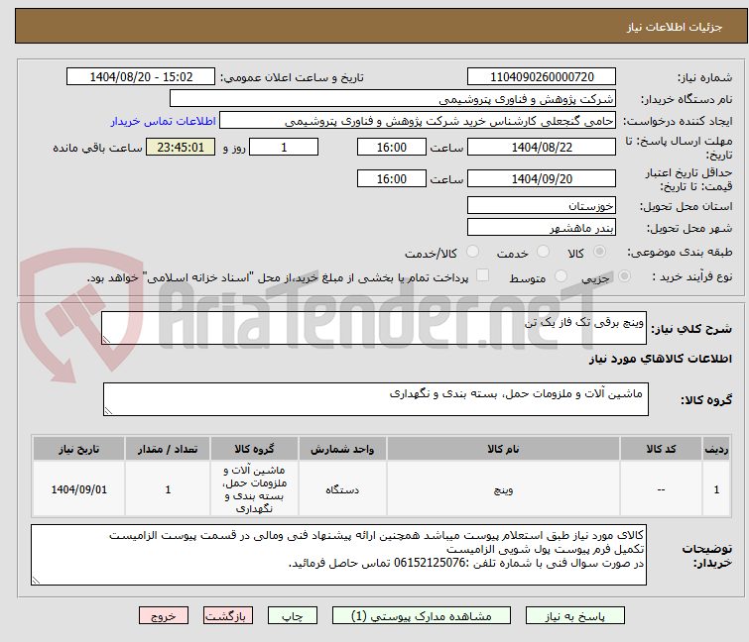Click resize handle of the شرح کلی نیاز box
Image resolution: width=749 pixels, height=642 pixels.
(x=106, y=340)
